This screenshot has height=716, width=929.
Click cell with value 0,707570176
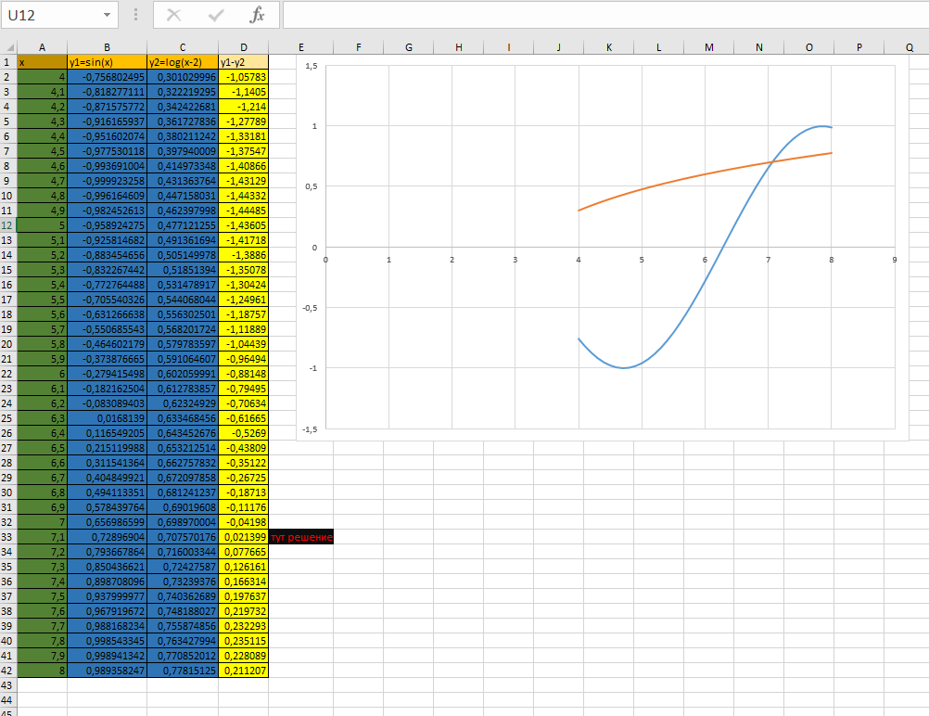pos(183,537)
